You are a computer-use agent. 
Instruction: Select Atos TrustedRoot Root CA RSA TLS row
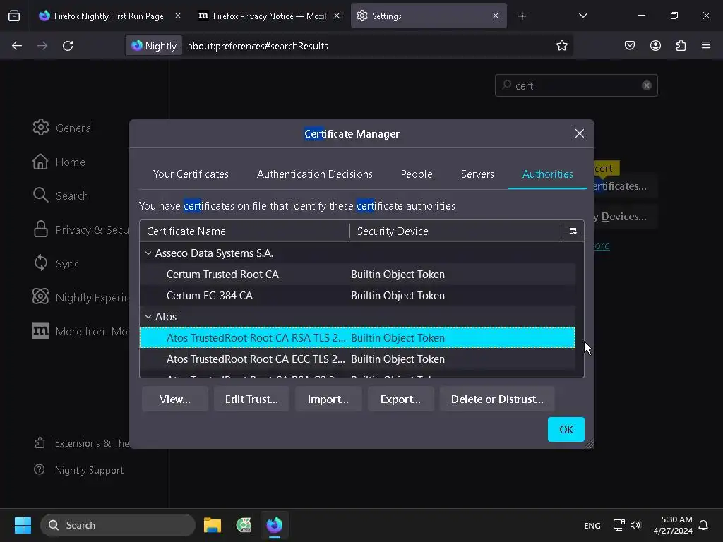pyautogui.click(x=357, y=338)
